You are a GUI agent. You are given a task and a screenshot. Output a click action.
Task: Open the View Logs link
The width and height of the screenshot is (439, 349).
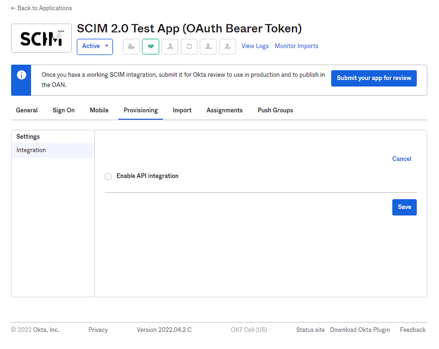coord(255,46)
